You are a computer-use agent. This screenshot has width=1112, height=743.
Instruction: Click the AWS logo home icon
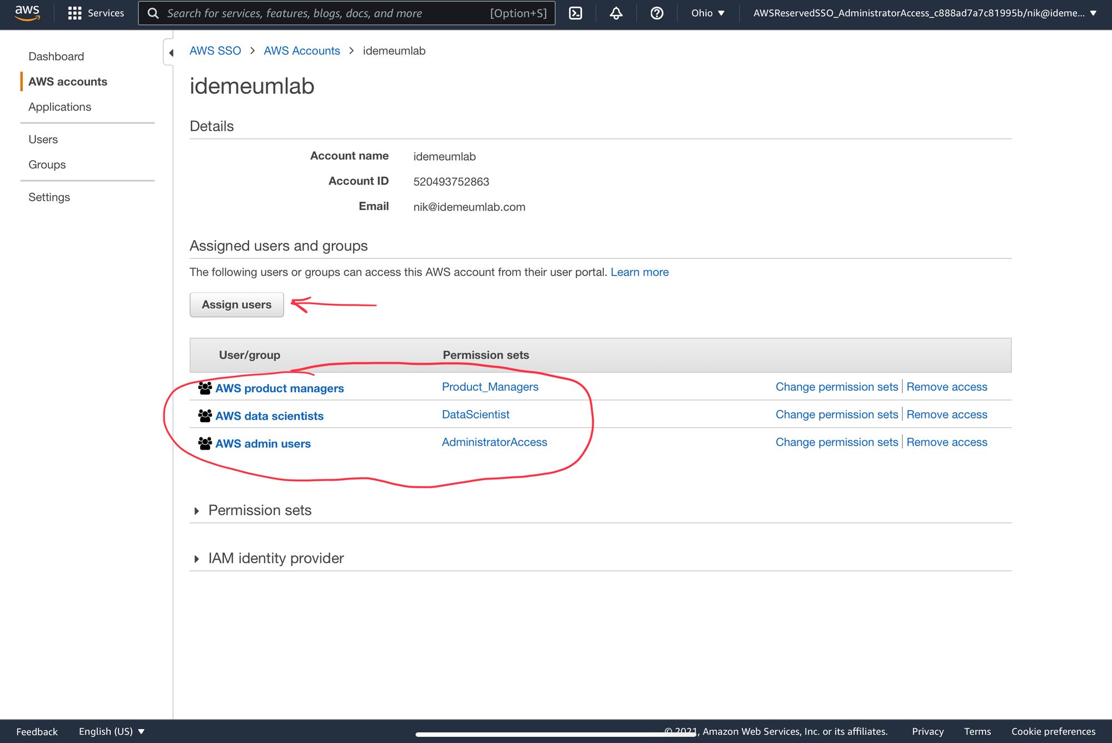click(27, 13)
